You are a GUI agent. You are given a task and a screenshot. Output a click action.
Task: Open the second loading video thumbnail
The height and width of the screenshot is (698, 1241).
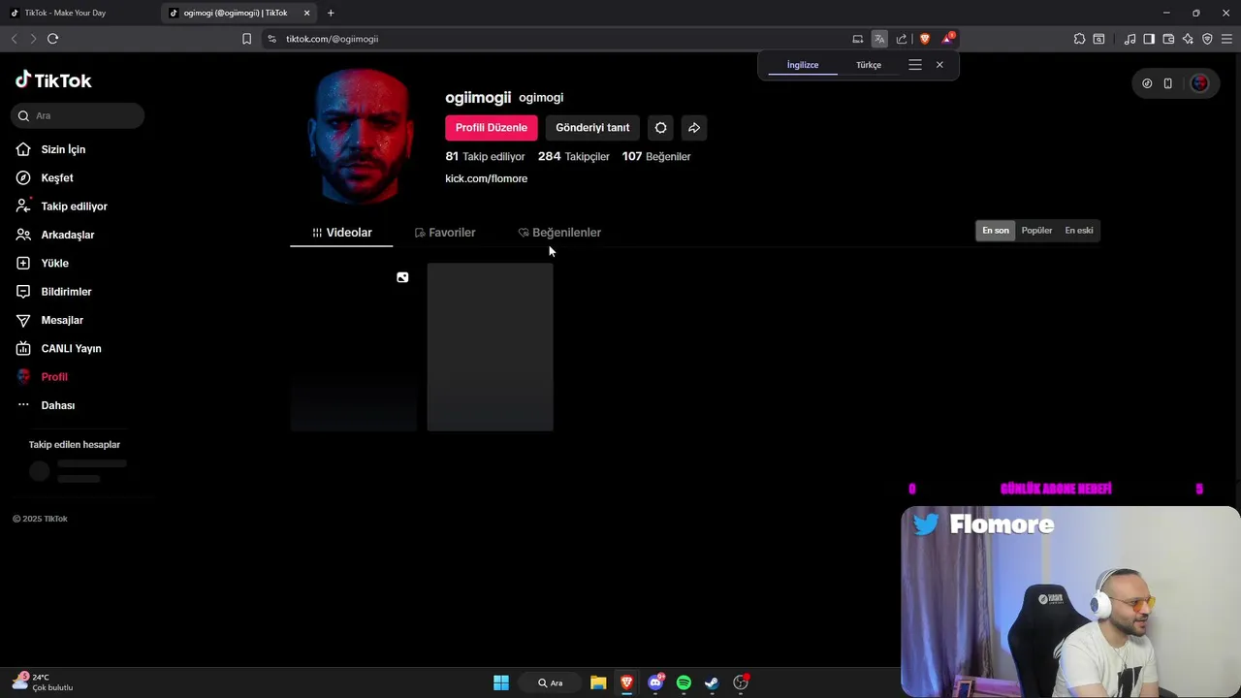(x=491, y=347)
